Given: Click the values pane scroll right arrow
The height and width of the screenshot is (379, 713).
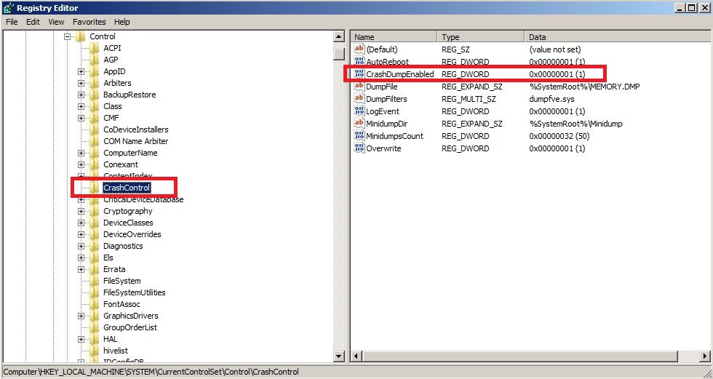Looking at the screenshot, I should pos(705,356).
